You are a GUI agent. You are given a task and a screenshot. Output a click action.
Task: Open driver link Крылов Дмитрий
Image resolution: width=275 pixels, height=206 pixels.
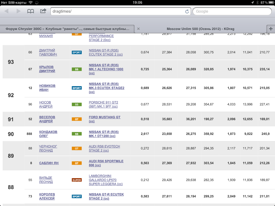[47, 69]
